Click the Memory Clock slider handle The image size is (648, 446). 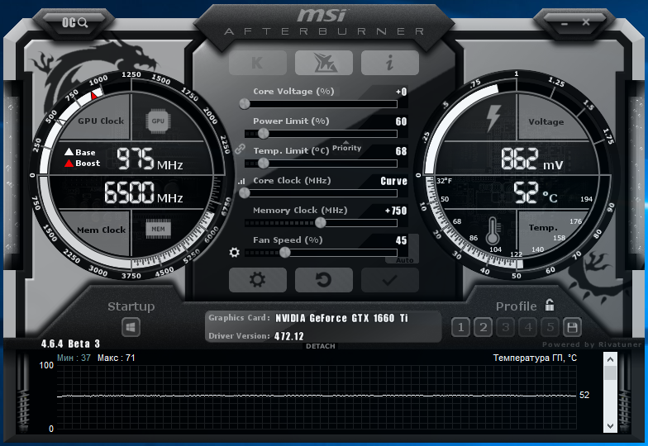point(321,223)
